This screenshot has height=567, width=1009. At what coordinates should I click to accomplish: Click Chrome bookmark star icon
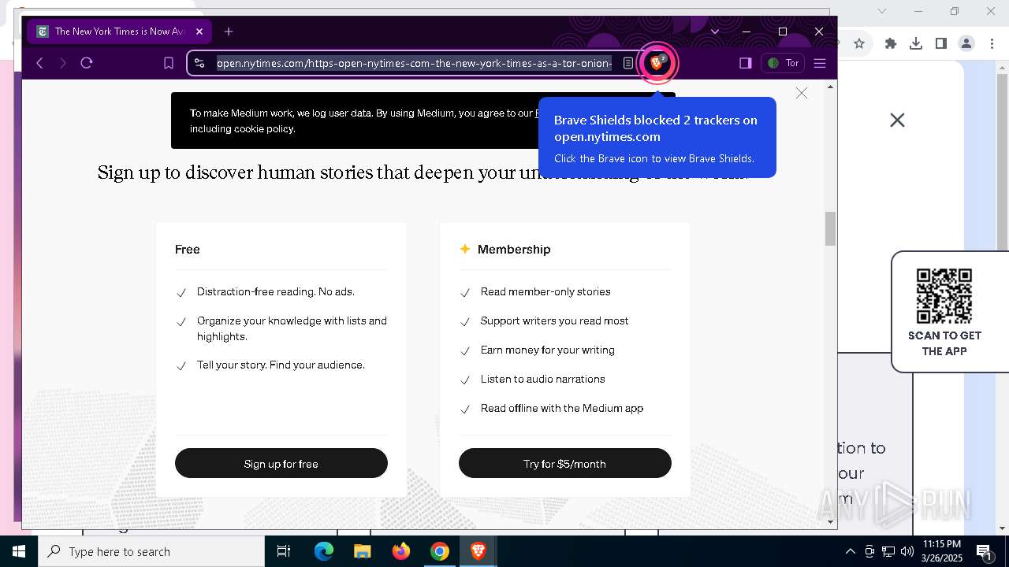(859, 43)
